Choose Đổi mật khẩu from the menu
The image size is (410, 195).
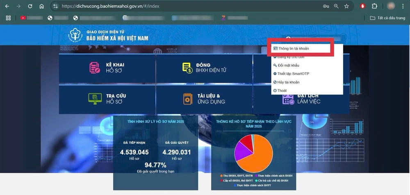288,65
